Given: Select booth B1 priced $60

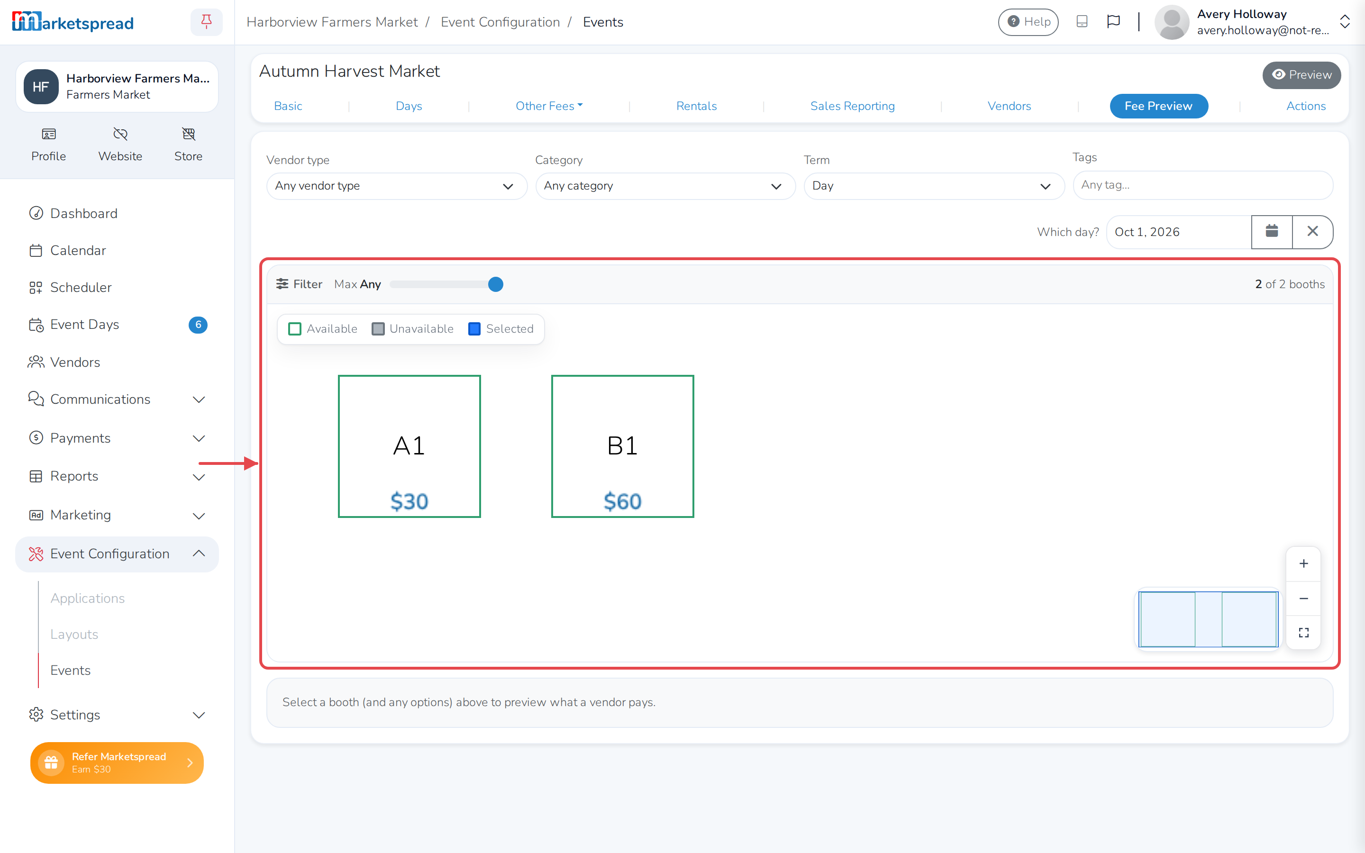Looking at the screenshot, I should tap(622, 446).
